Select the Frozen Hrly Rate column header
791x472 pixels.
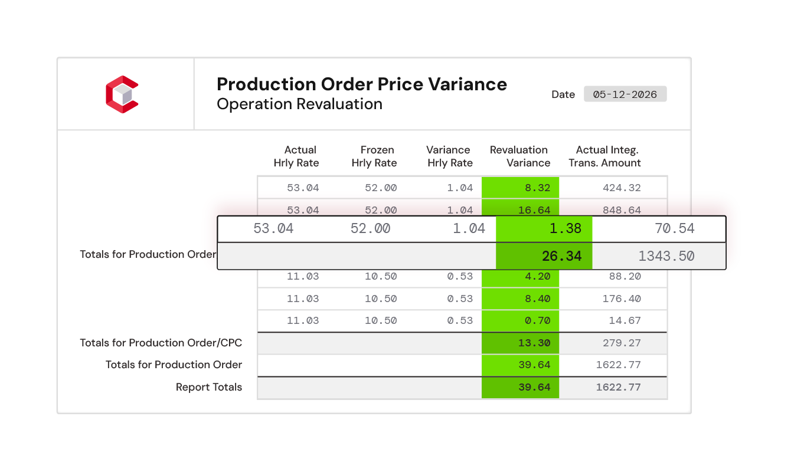(374, 156)
